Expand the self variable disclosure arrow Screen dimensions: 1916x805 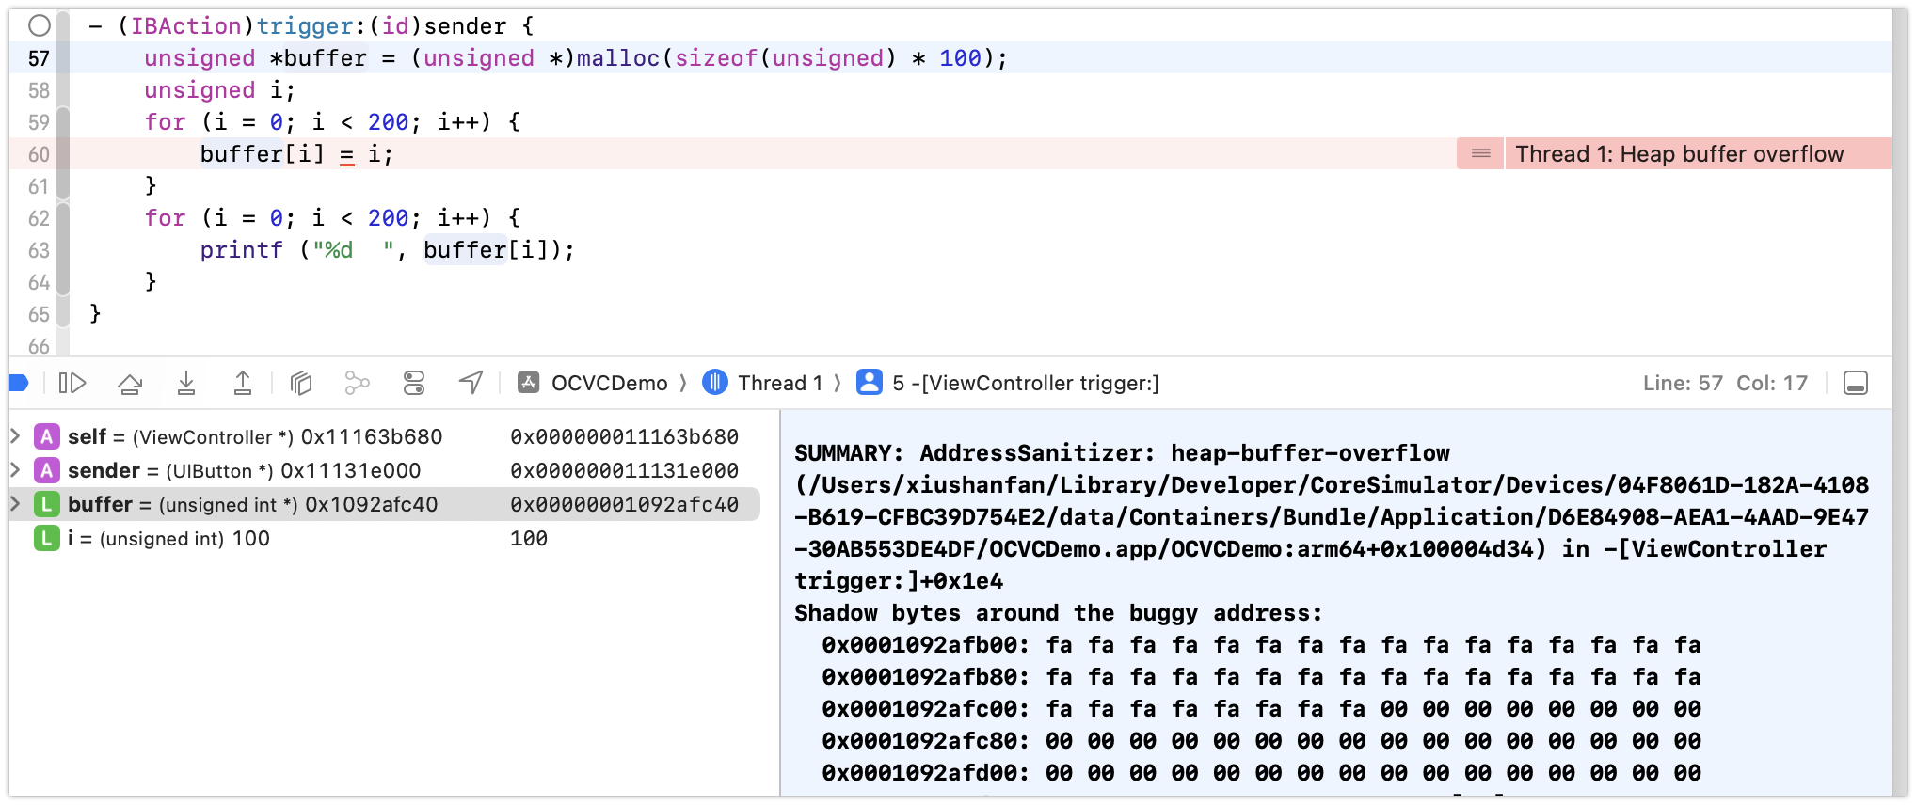coord(15,436)
